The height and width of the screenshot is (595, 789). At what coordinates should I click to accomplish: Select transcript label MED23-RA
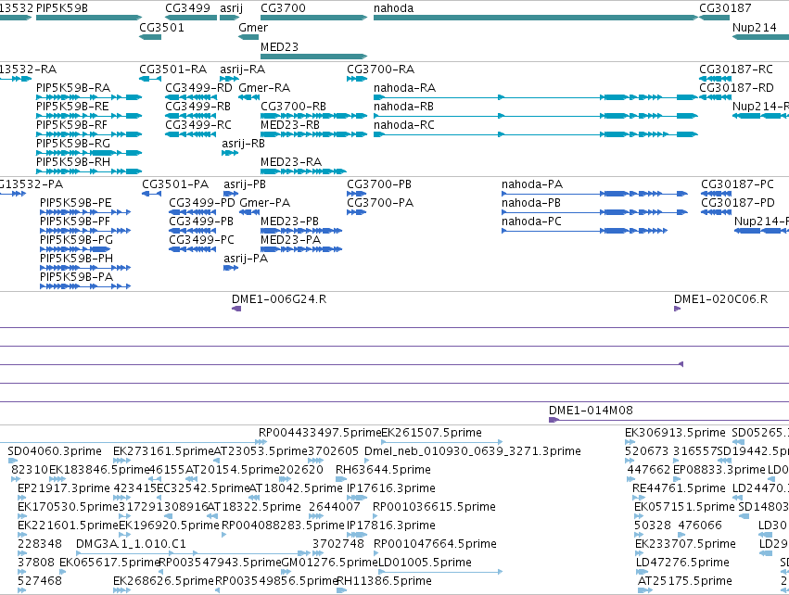(x=291, y=162)
